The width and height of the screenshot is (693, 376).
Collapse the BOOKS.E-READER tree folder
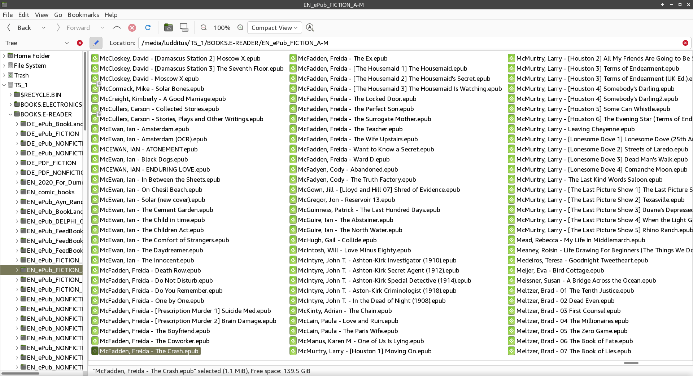[10, 114]
